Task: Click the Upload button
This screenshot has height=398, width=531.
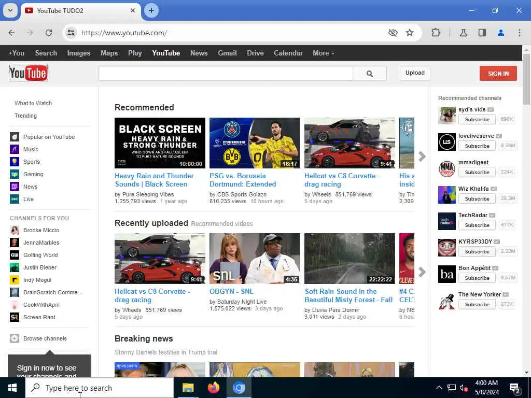Action: (415, 73)
